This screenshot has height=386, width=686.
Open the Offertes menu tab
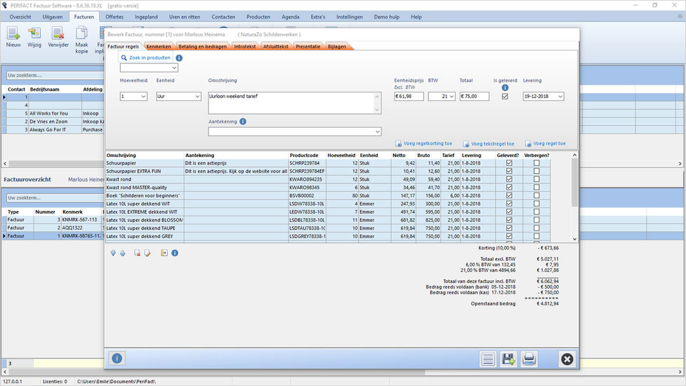click(114, 17)
